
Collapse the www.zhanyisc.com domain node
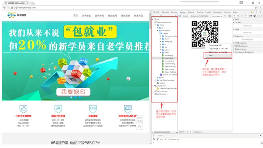click(x=154, y=22)
